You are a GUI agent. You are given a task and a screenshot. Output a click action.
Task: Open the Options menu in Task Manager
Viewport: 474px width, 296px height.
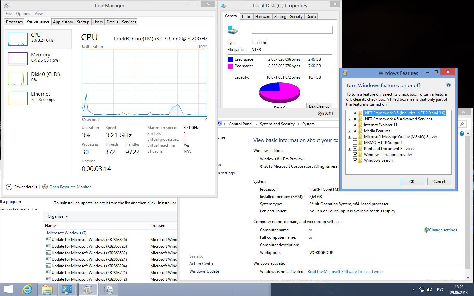click(x=23, y=14)
